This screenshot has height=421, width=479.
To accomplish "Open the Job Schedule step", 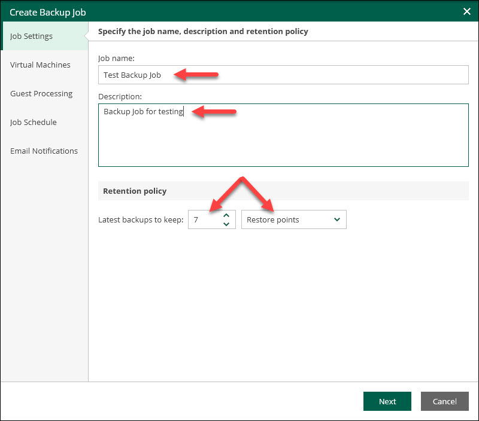I will 44,122.
